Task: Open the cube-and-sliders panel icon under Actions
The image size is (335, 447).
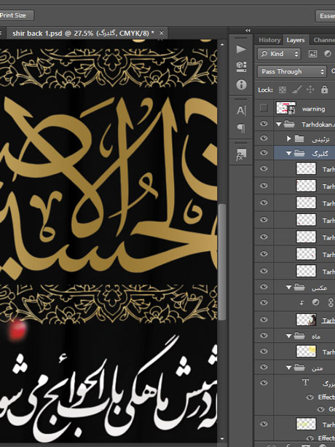Action: [241, 67]
